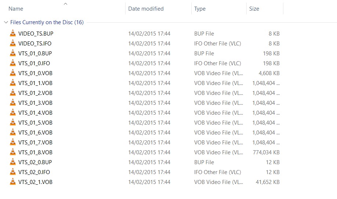Sort by the Date modified column header
Viewport: 337px width, 199px height.
[146, 9]
